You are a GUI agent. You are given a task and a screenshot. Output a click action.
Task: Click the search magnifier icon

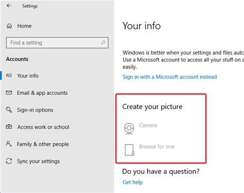103,42
